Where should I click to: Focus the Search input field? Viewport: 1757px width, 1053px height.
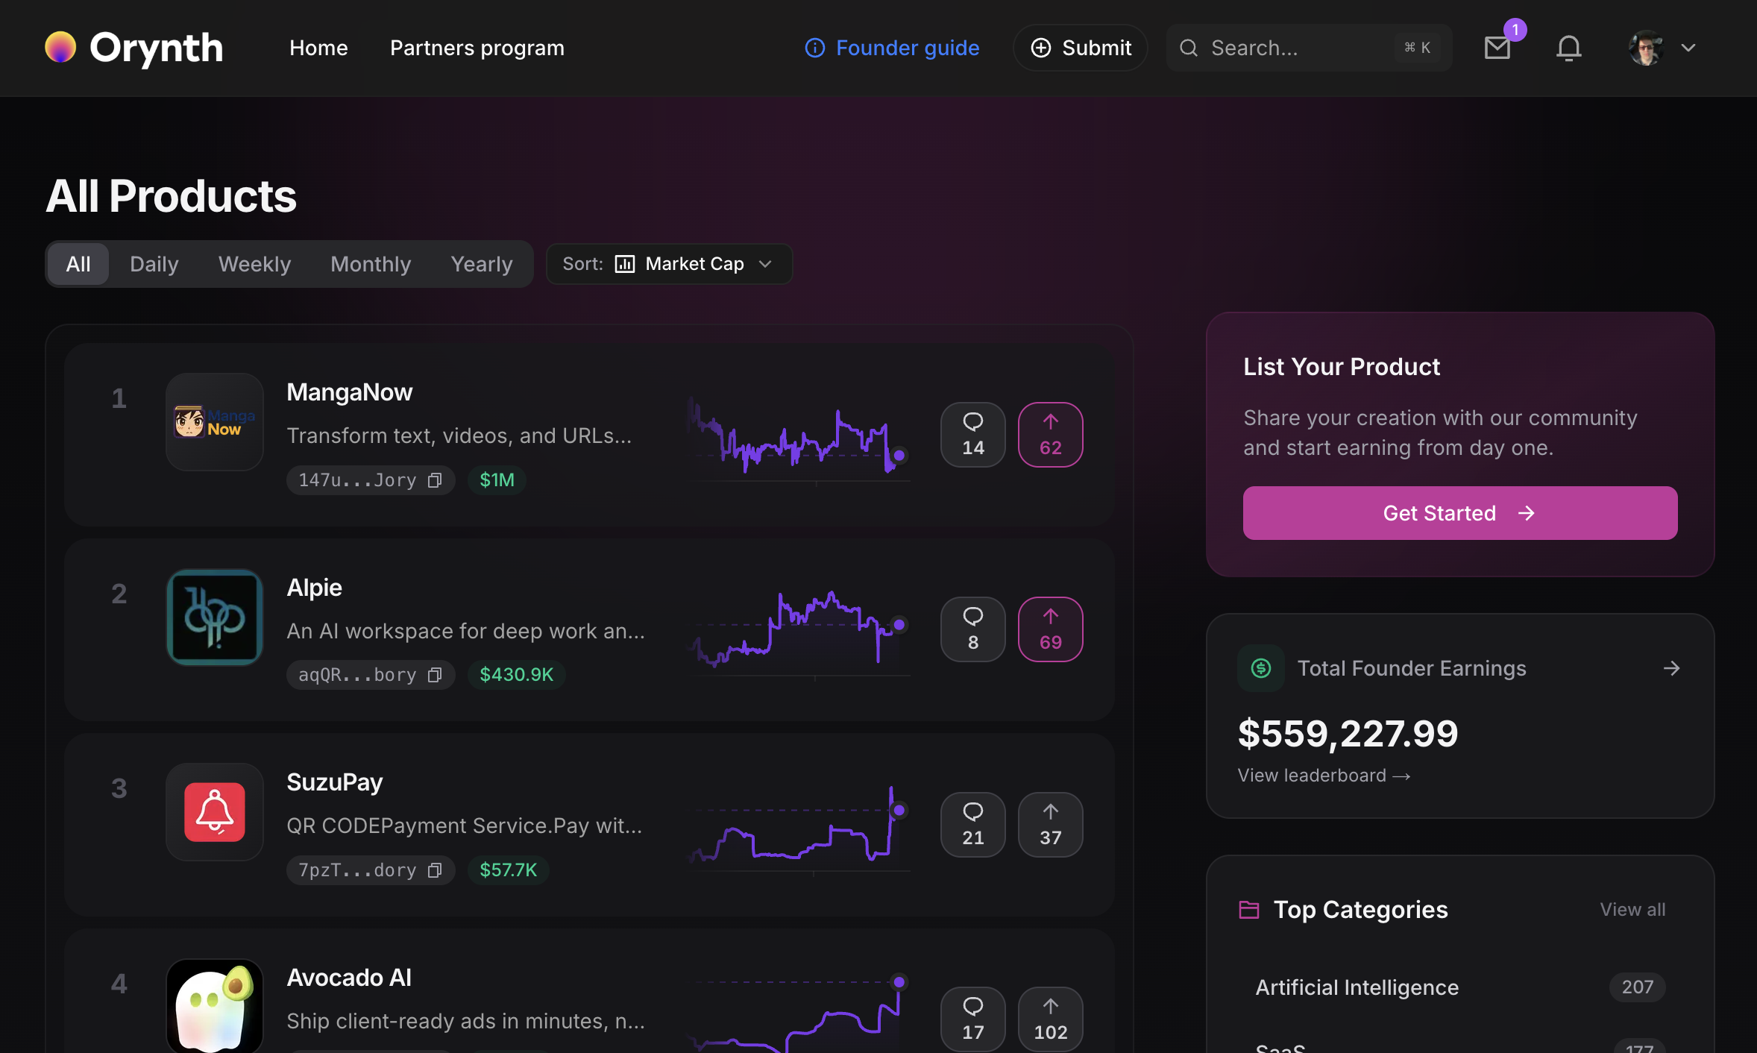pos(1309,48)
